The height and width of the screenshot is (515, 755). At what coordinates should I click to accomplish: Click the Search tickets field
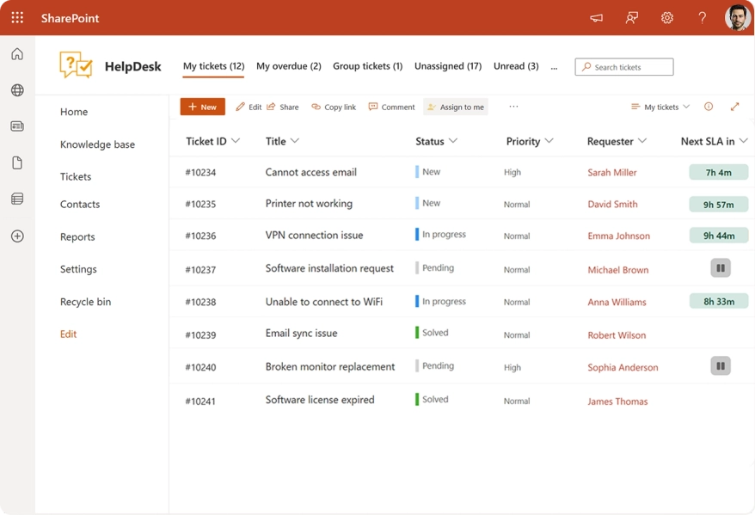coord(623,66)
